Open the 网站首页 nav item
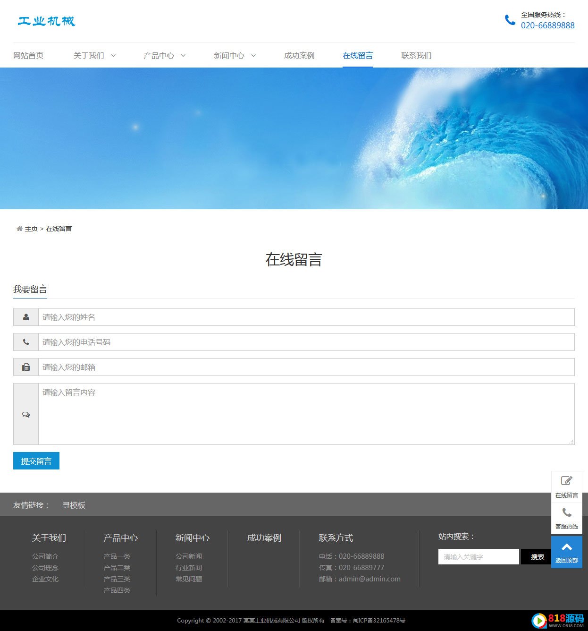 [28, 56]
